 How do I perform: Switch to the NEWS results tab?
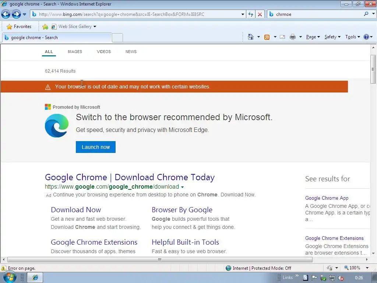point(131,52)
